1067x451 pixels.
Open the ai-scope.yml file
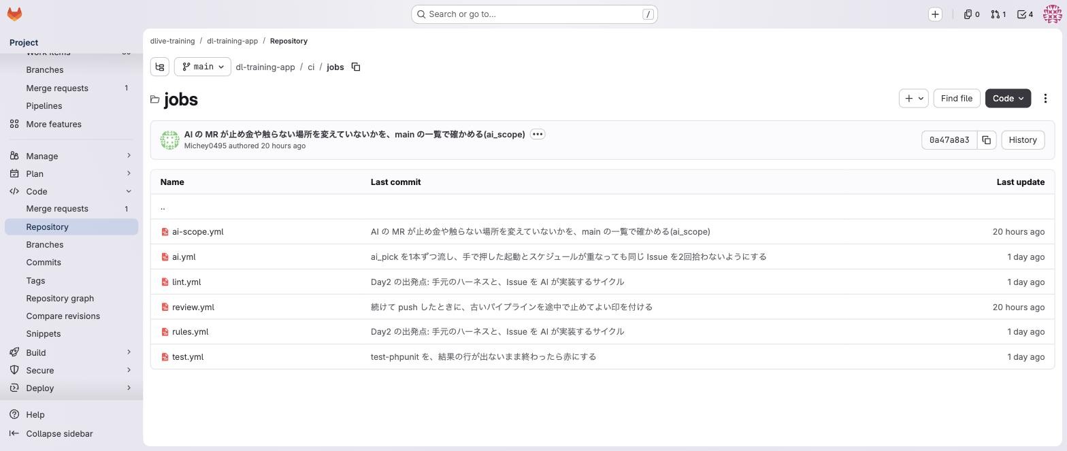coord(197,232)
